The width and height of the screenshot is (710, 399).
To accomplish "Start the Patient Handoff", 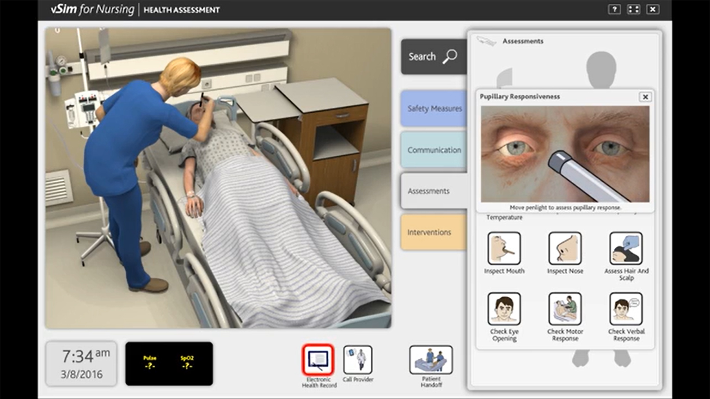I will [x=431, y=360].
